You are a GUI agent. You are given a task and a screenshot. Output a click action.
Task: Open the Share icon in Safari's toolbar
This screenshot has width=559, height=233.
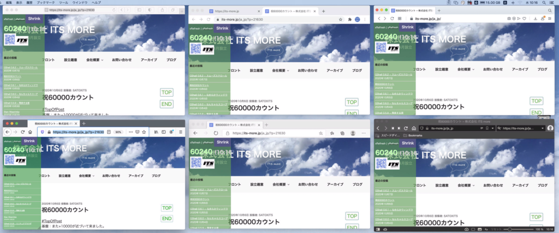tap(162, 10)
